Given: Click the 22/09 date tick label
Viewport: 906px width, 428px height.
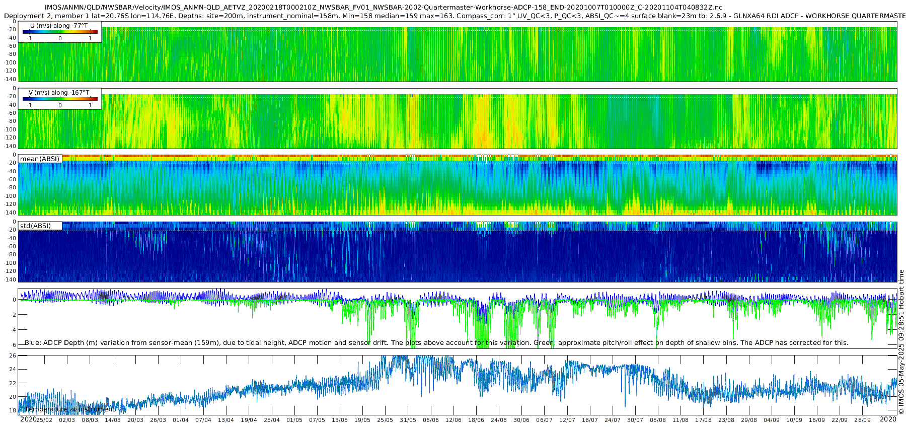Looking at the screenshot, I should coord(840,420).
